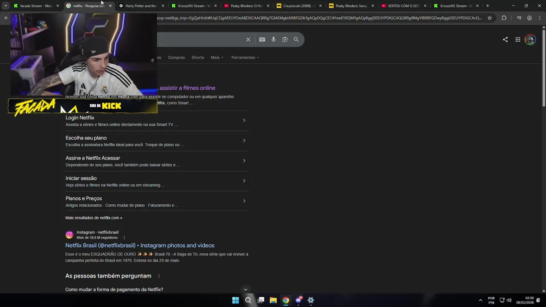Search by image with the Lens icon
The width and height of the screenshot is (546, 307).
(285, 40)
